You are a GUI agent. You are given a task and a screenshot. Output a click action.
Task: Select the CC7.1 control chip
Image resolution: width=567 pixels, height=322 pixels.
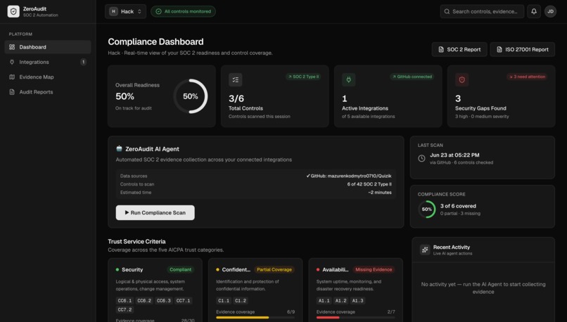click(183, 301)
